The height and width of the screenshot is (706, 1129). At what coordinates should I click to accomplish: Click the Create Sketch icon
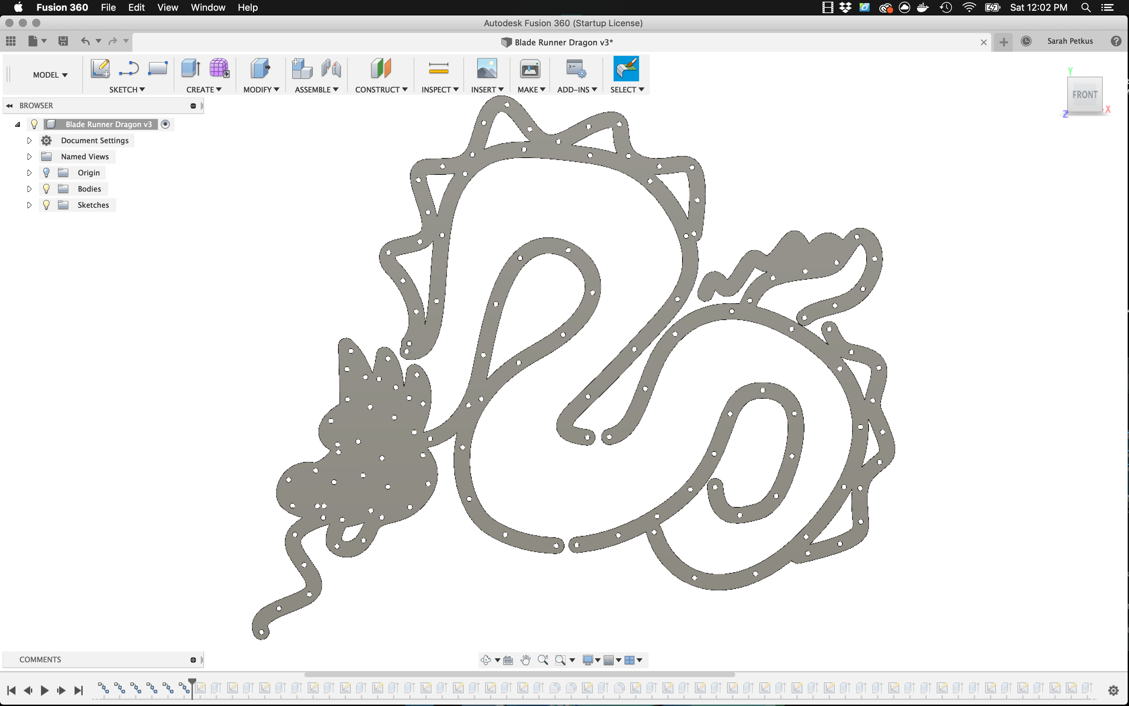(100, 69)
